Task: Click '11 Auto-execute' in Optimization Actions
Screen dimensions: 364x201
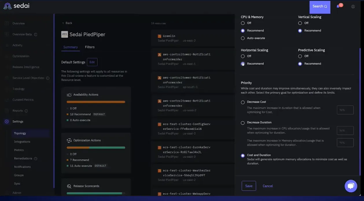Action: pos(81,166)
